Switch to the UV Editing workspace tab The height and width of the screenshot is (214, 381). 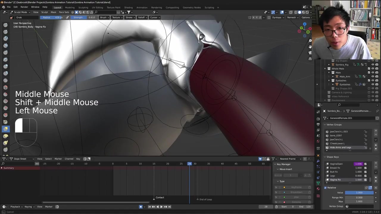click(x=97, y=7)
